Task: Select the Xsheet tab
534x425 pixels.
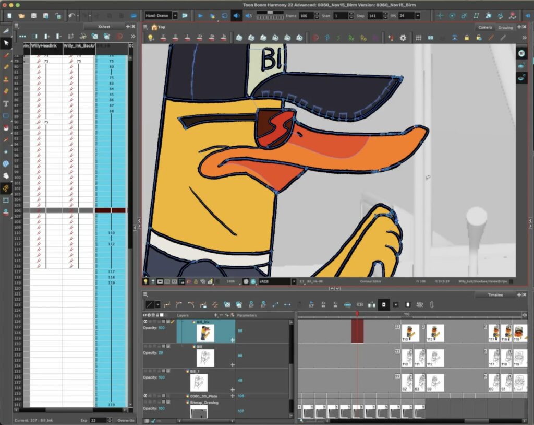Action: (x=104, y=26)
